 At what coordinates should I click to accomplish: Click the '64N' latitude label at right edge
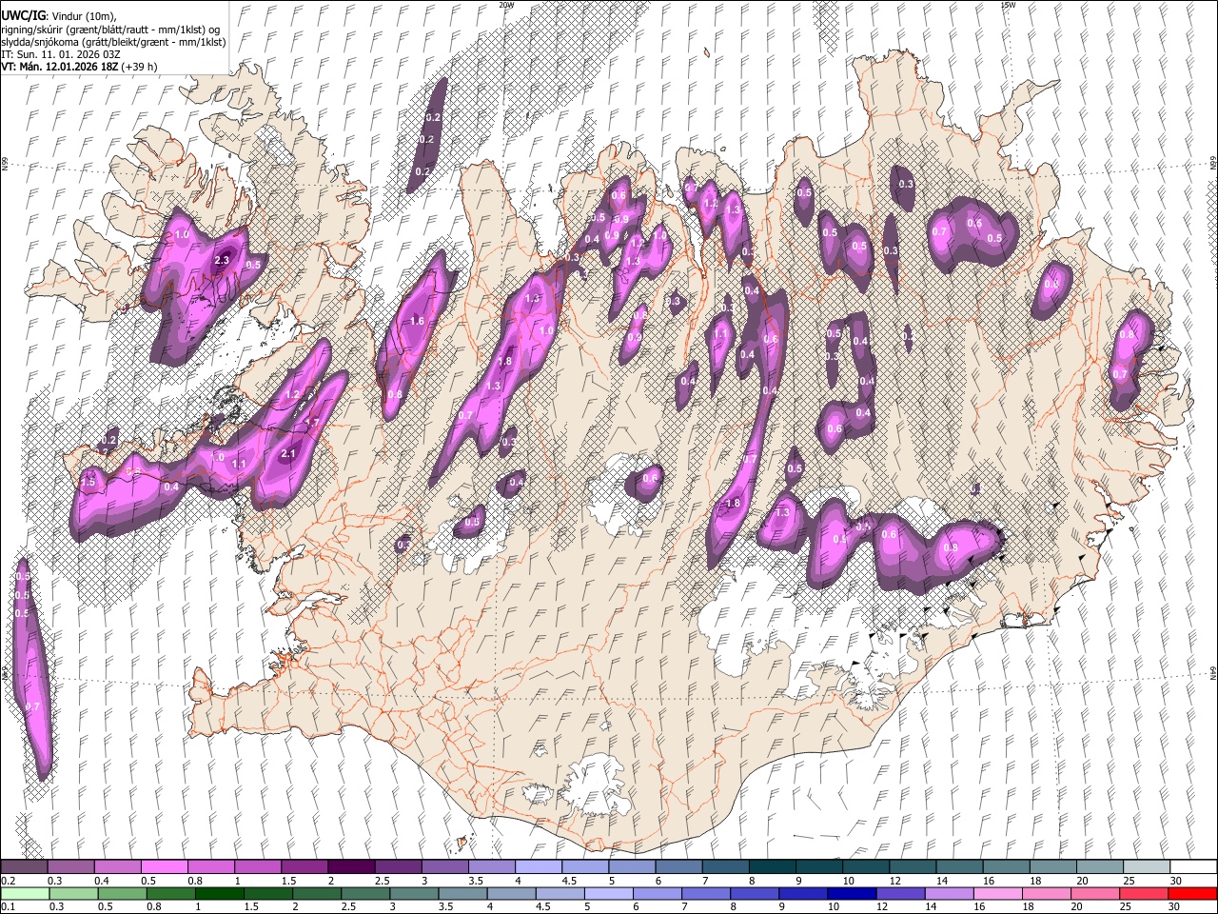1213,672
